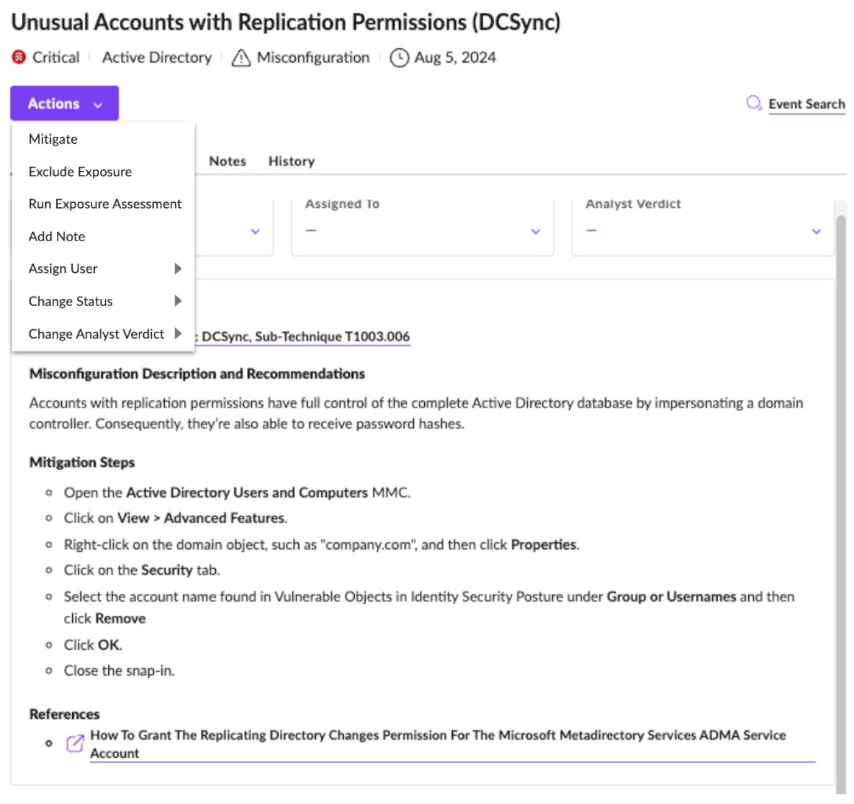Viewport: 854px width, 804px height.
Task: Click the Assign User submenu arrow
Action: 178,269
